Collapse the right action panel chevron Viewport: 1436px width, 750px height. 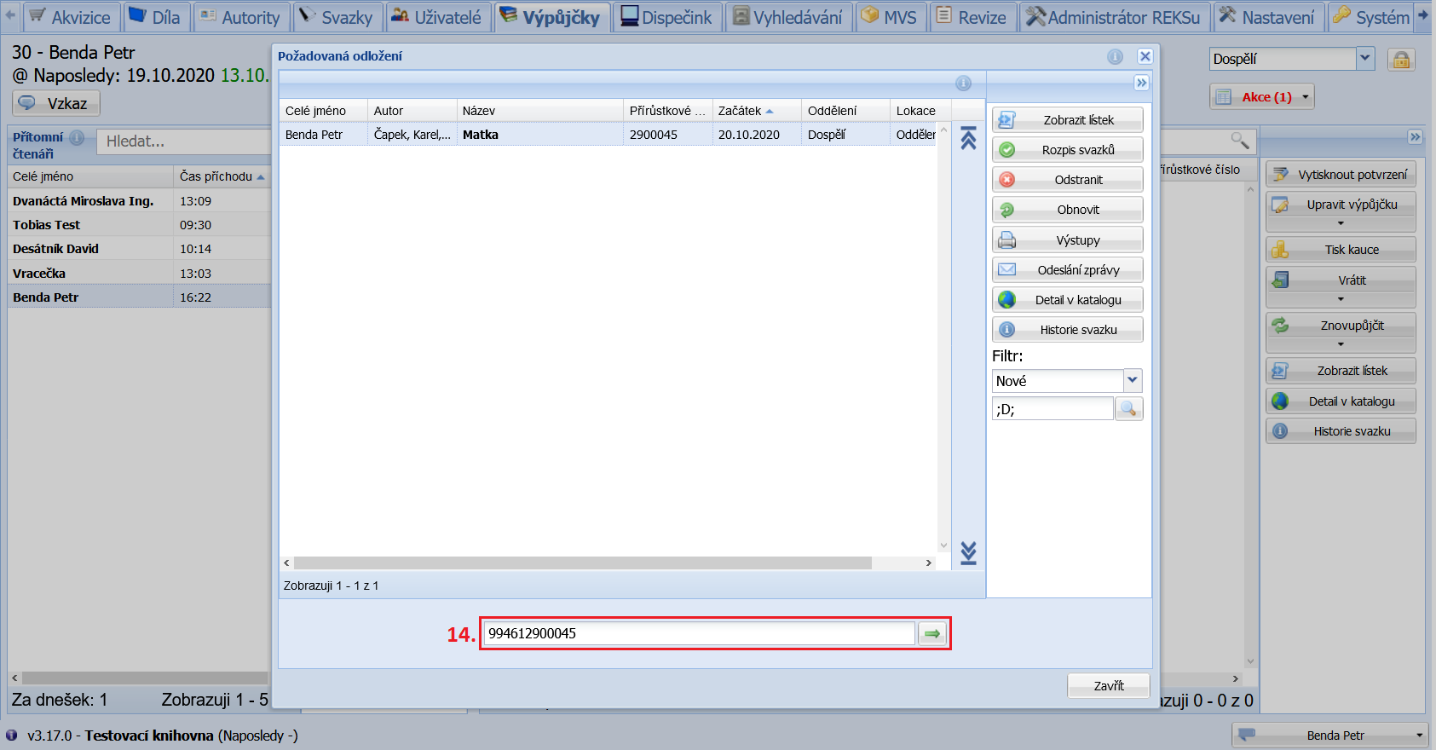click(1415, 137)
